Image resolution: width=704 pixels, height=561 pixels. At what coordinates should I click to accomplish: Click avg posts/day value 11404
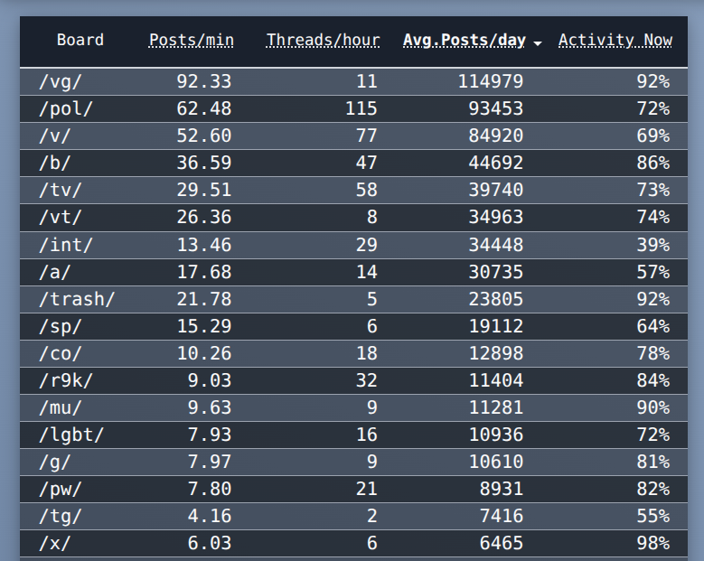[x=496, y=380]
